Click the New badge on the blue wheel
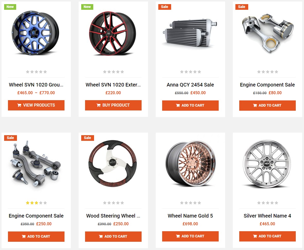304x250 pixels. pyautogui.click(x=10, y=7)
